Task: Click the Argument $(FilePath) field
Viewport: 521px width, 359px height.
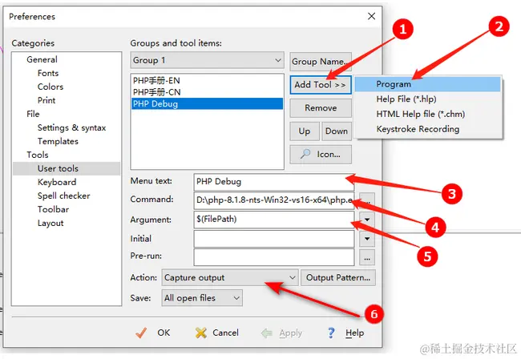Action: (274, 220)
